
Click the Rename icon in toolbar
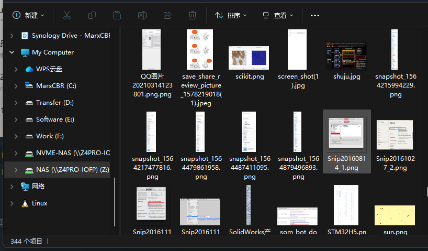[142, 15]
